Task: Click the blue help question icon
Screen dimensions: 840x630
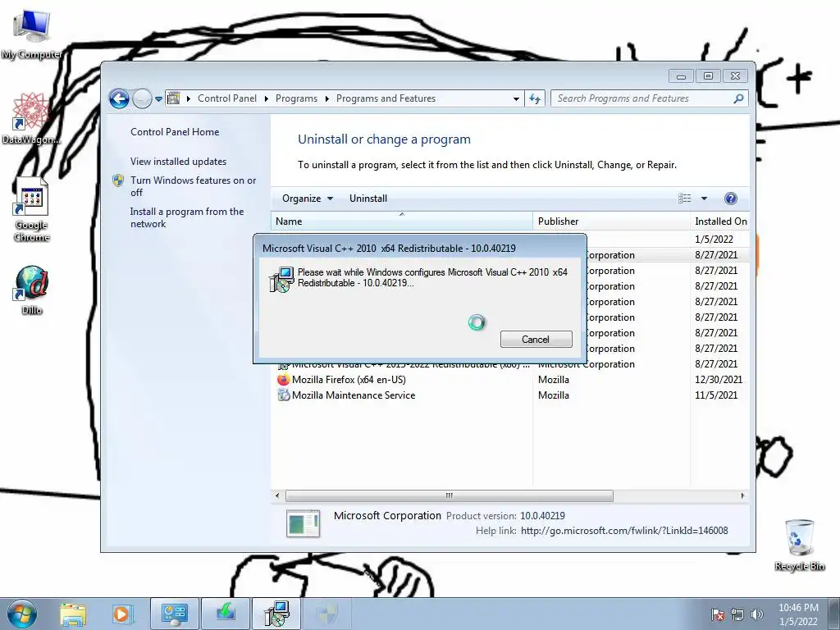Action: point(730,199)
